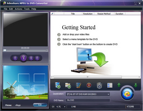Screen dimensions: 143x111
Task: Click the 'Add or drop your video files' text
Action: click(x=76, y=34)
